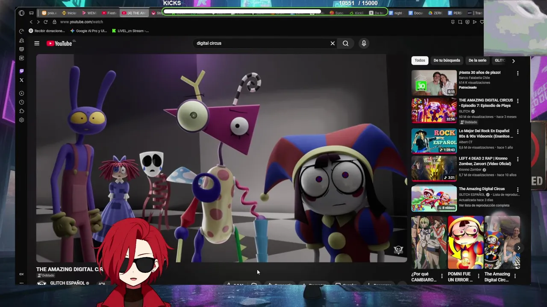Open options for 'Lo Mejor Del Rock' video

(x=518, y=132)
